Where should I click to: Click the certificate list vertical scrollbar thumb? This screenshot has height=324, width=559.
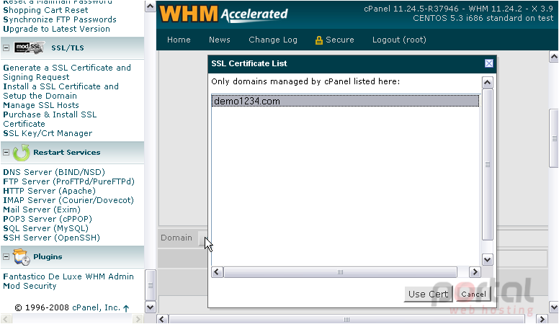point(488,164)
